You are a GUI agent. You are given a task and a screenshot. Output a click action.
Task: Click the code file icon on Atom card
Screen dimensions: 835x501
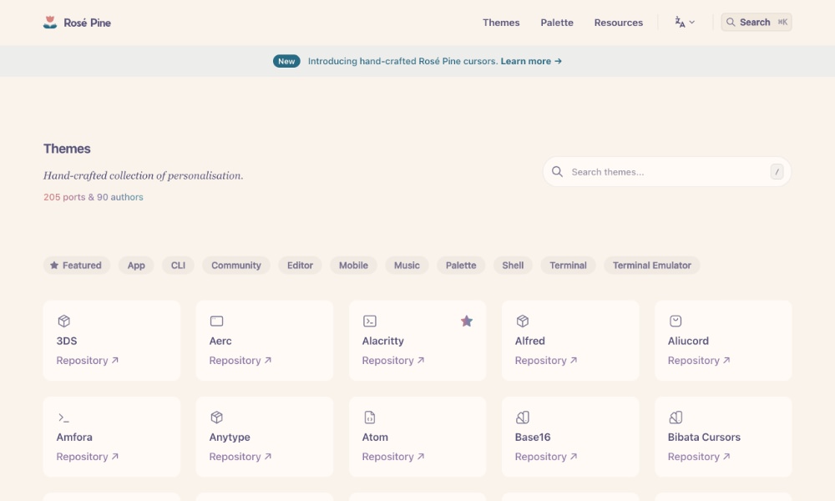click(x=370, y=417)
